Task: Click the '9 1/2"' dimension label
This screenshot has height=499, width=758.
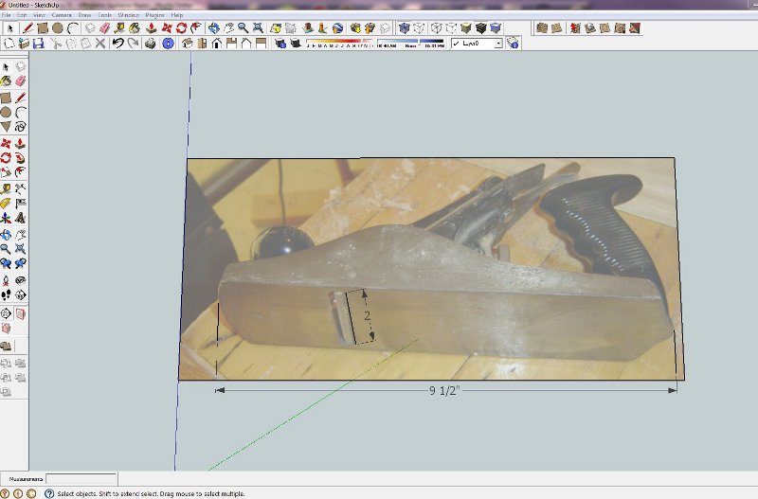Action: click(x=443, y=390)
